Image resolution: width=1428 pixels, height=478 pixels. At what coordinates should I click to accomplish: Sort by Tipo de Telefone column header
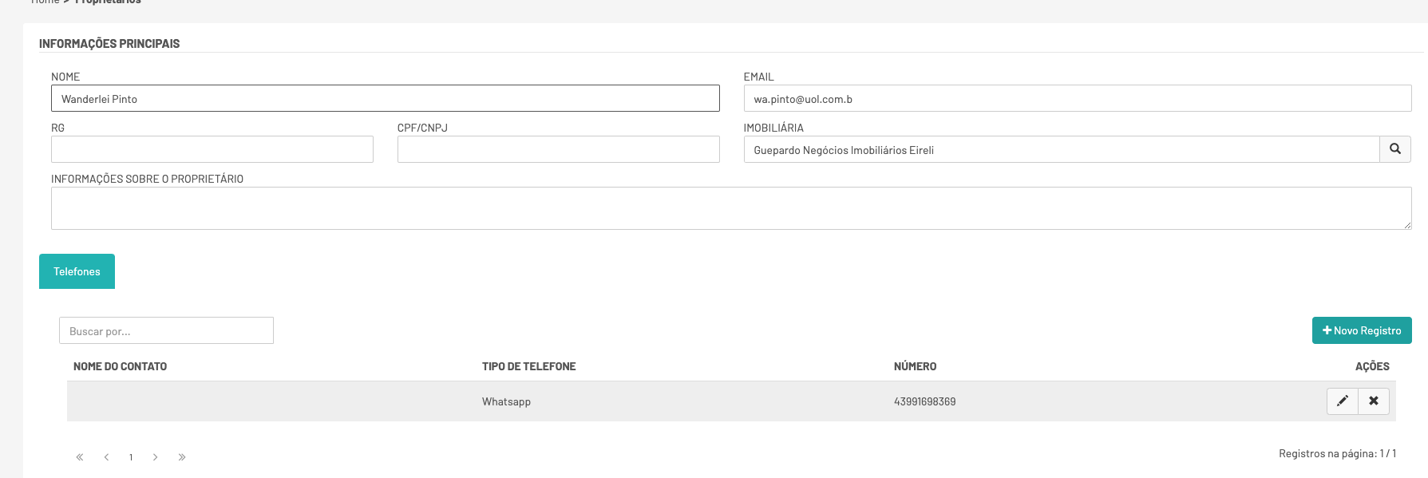click(x=529, y=366)
